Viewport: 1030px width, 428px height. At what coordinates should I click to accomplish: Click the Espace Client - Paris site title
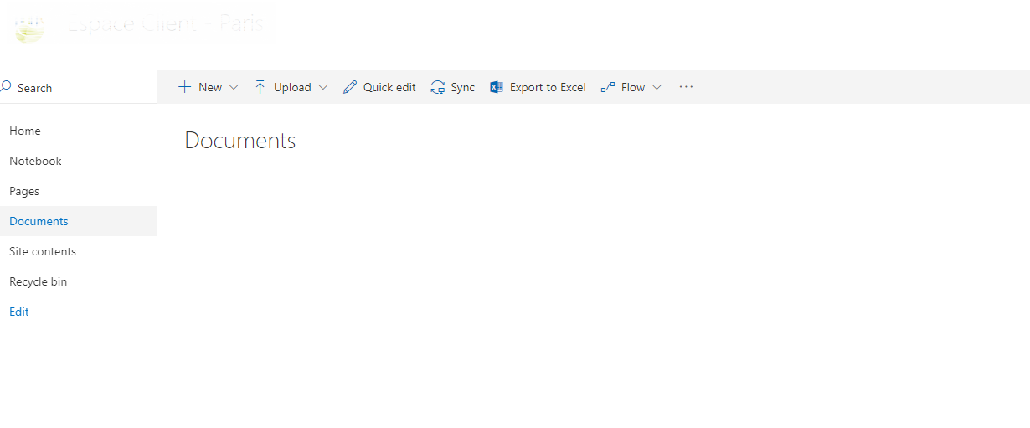[x=165, y=23]
